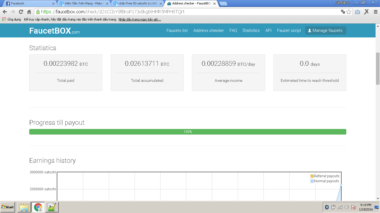
Task: Open the browser home page icon
Action: tap(29, 12)
